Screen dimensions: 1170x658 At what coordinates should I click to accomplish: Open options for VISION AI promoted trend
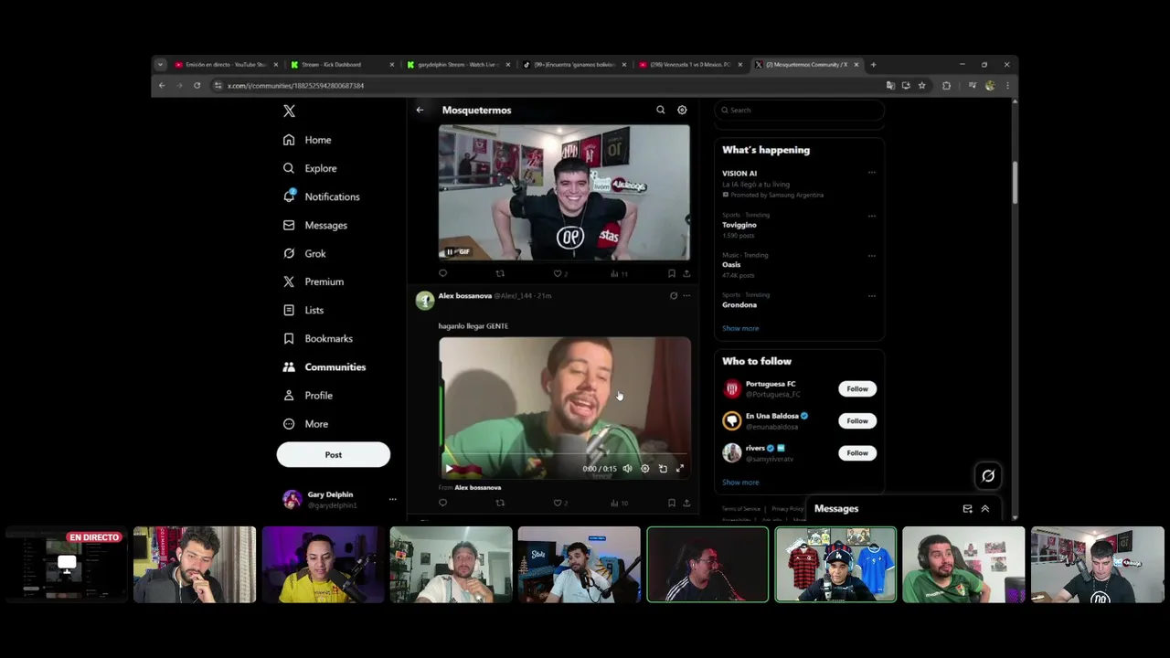click(x=872, y=173)
